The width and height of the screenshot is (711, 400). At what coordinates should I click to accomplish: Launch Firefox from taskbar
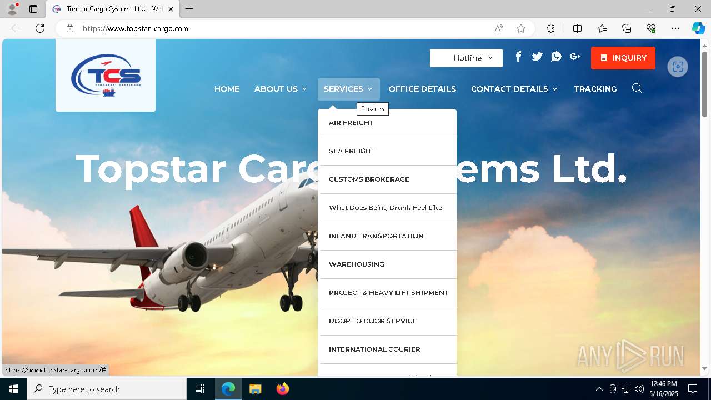(x=282, y=389)
